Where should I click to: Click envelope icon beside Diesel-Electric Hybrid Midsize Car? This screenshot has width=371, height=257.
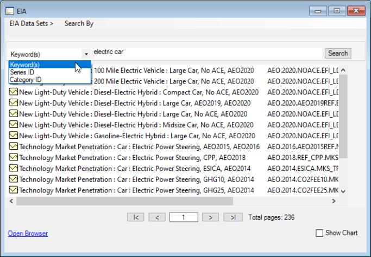pos(14,125)
